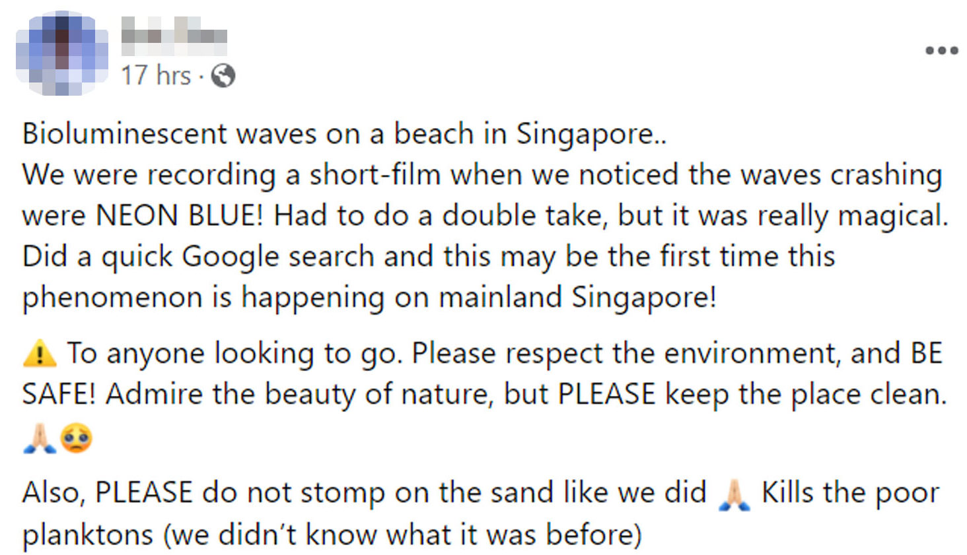Click the phrase "To anyone looking to go."

coord(234,354)
